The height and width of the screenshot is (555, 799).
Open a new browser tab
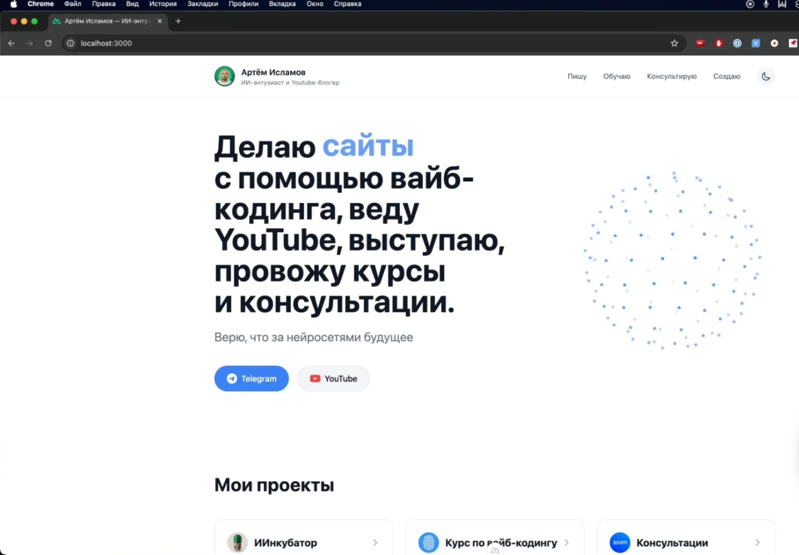point(178,21)
